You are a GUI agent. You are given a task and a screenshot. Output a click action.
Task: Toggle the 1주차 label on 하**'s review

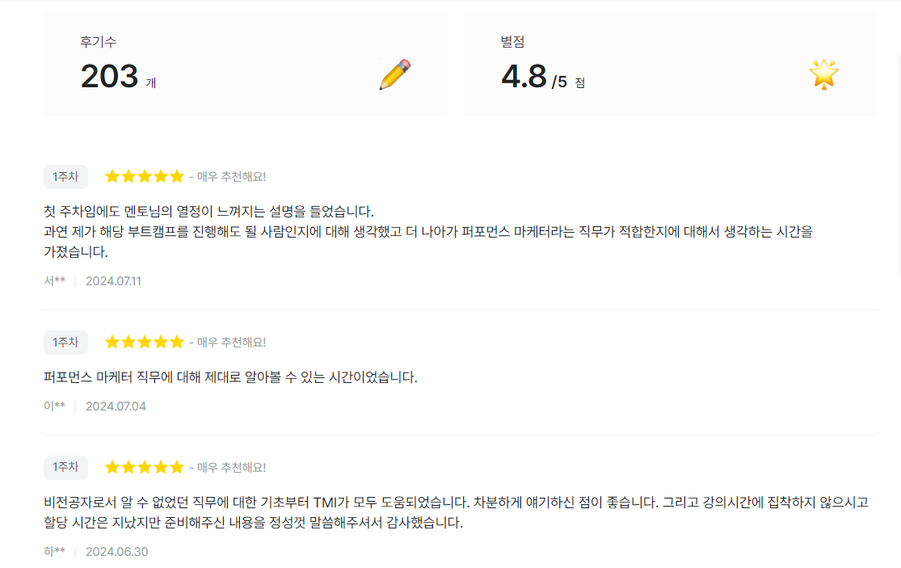65,468
